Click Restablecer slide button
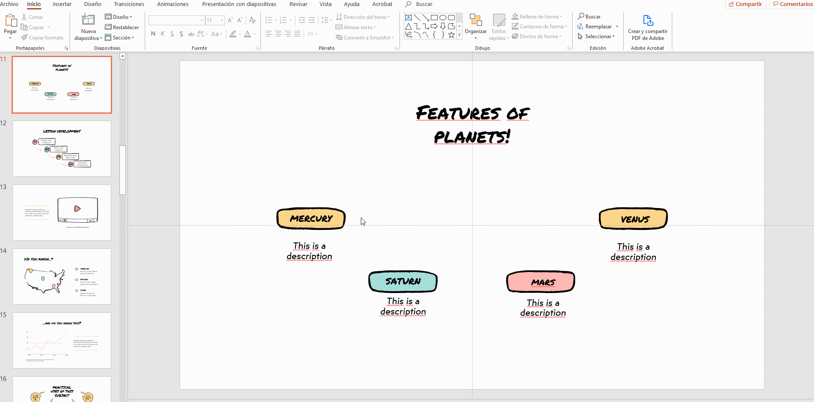This screenshot has width=814, height=402. (x=122, y=27)
